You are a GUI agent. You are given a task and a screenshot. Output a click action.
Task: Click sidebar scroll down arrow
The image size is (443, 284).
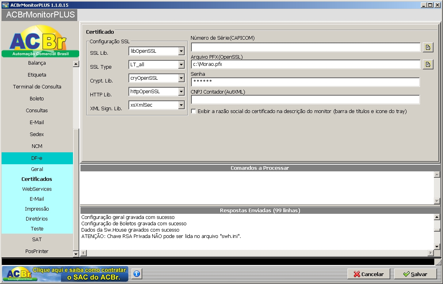click(x=76, y=254)
